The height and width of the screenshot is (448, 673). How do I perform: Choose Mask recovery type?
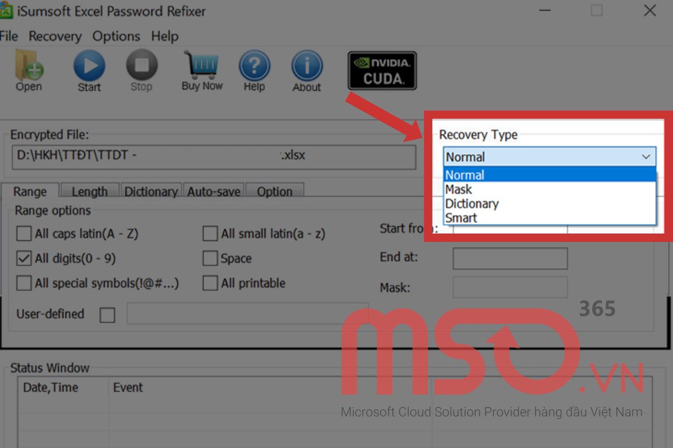[x=550, y=189]
